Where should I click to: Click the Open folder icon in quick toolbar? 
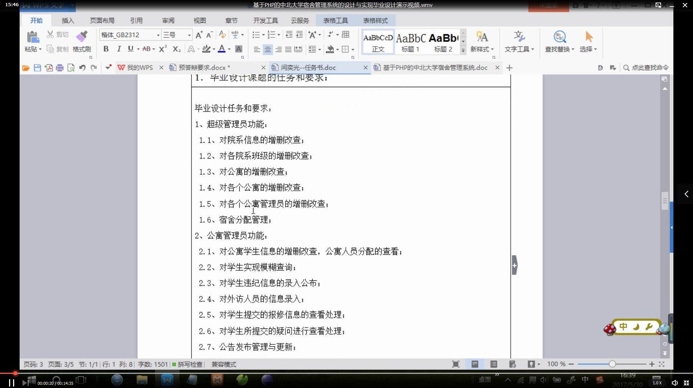(26, 68)
